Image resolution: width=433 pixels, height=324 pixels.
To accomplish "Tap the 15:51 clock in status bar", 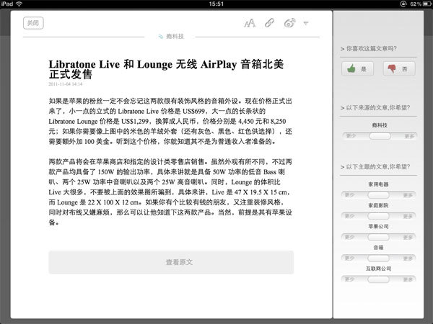I will [216, 4].
